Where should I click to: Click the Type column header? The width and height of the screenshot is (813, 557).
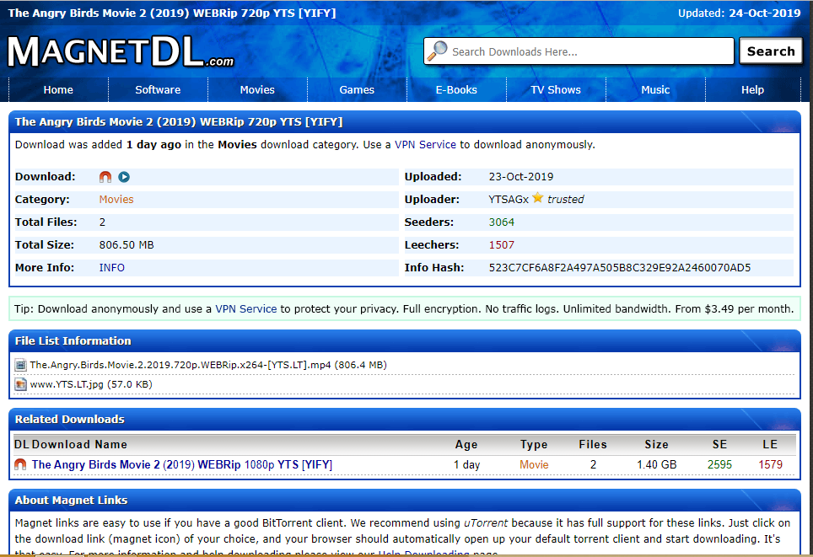pos(534,445)
